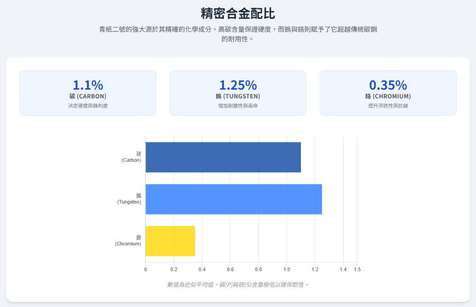Select the 0.35% value in the Chromium card

tap(388, 85)
